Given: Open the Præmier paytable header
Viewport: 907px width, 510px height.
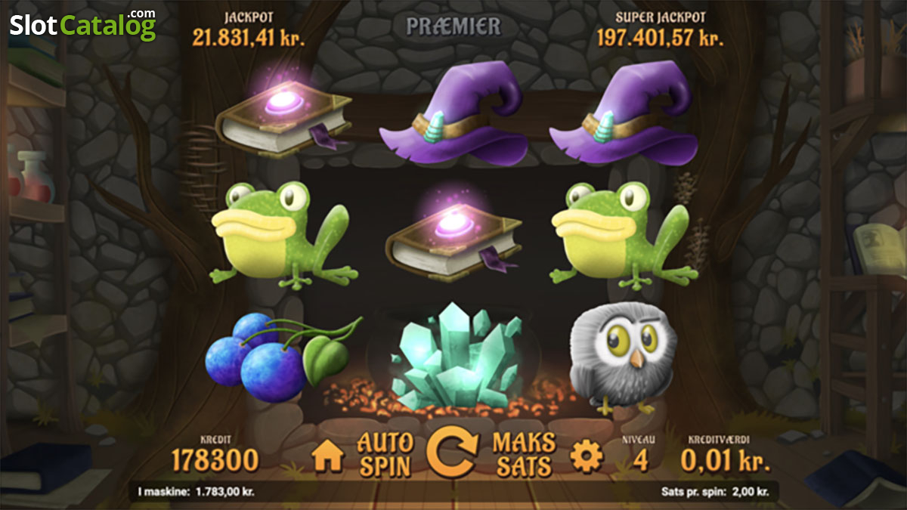Looking at the screenshot, I should (x=453, y=26).
